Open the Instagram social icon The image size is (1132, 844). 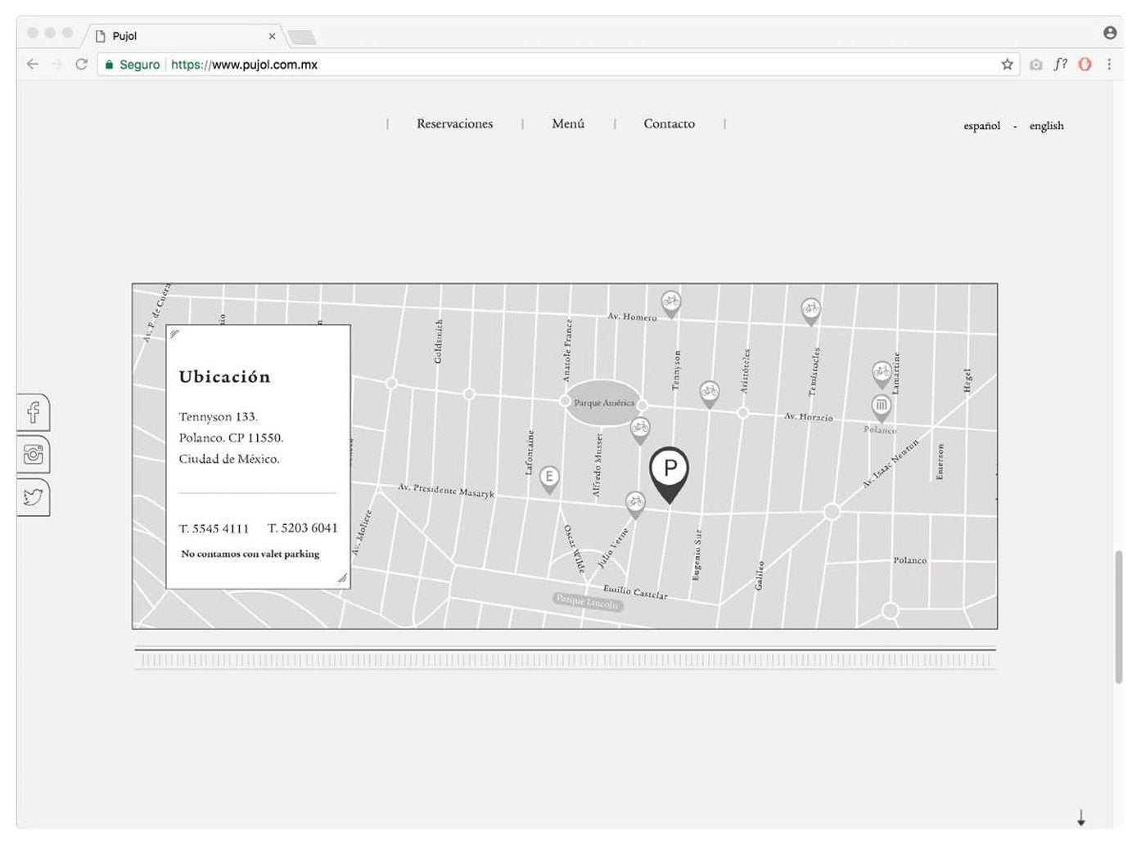[34, 454]
